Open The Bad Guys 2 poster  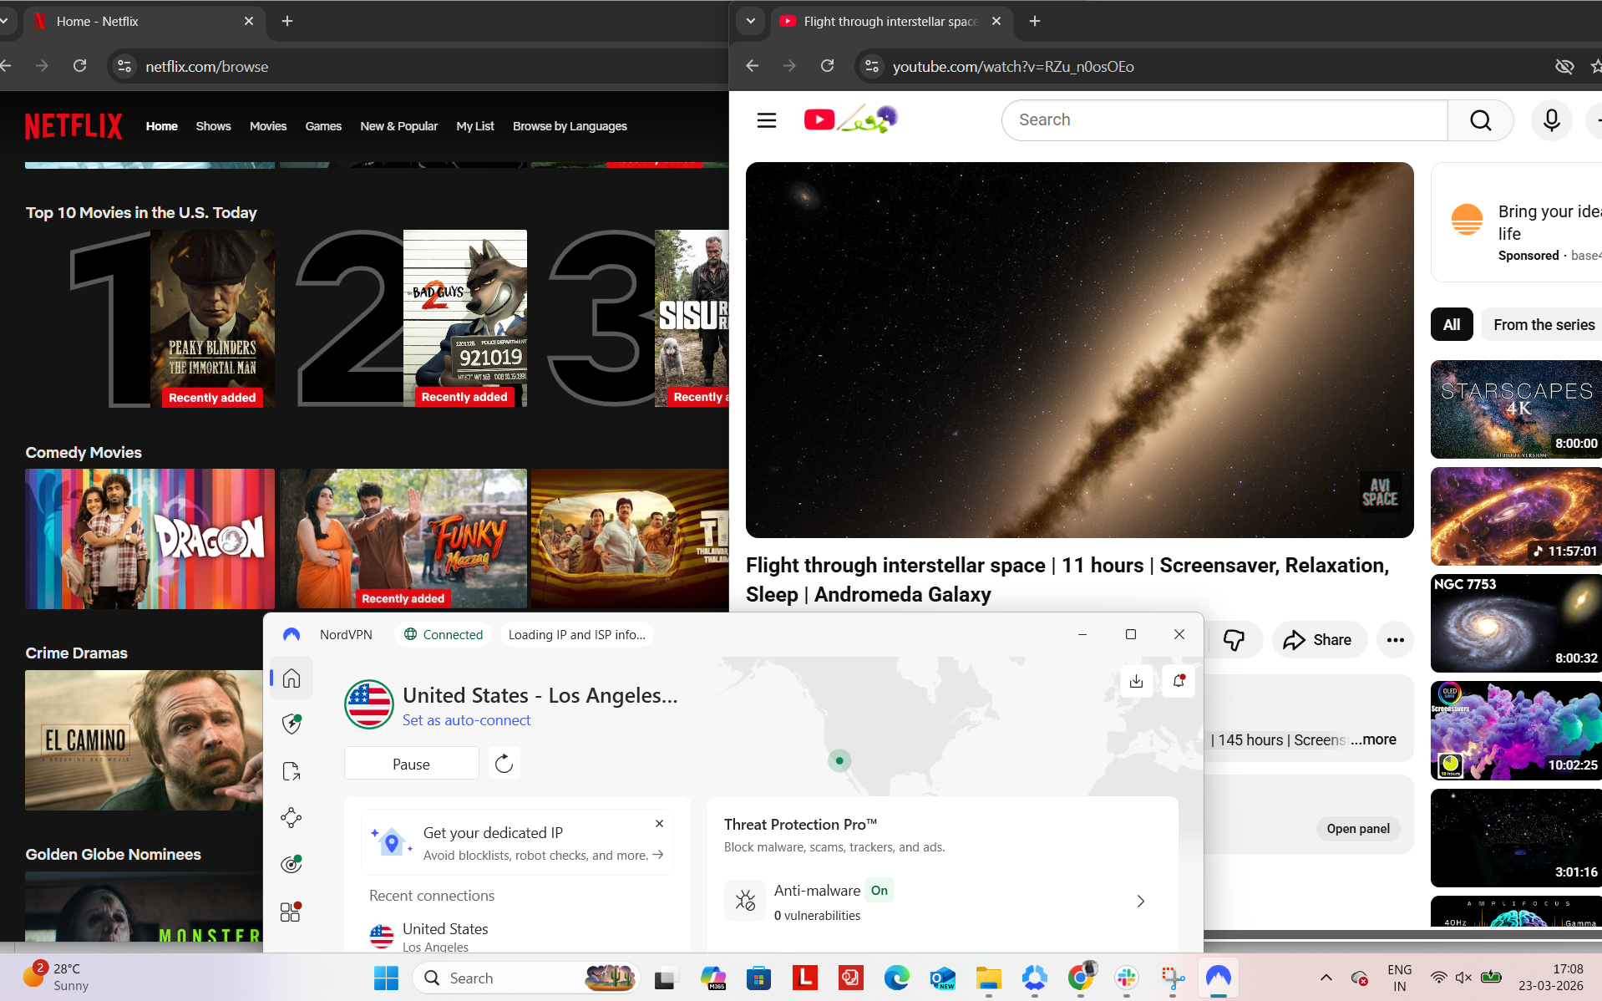pyautogui.click(x=464, y=318)
